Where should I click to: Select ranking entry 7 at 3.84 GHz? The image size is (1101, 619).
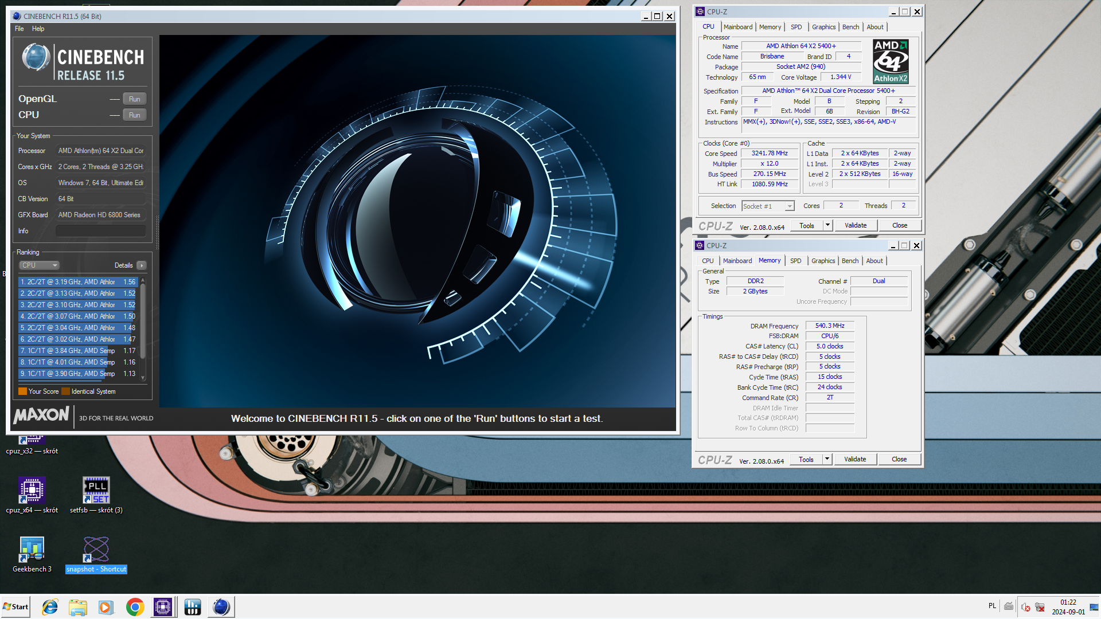pyautogui.click(x=78, y=351)
